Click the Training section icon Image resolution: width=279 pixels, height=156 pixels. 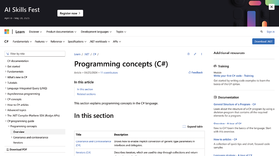coord(215,66)
